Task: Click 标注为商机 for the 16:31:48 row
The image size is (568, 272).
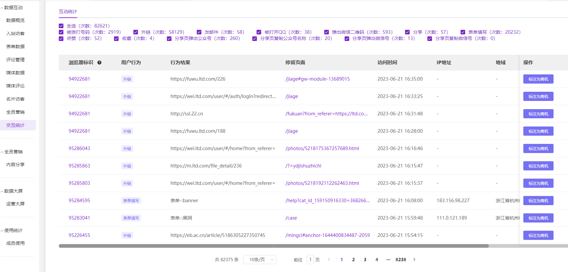Action: tap(538, 114)
